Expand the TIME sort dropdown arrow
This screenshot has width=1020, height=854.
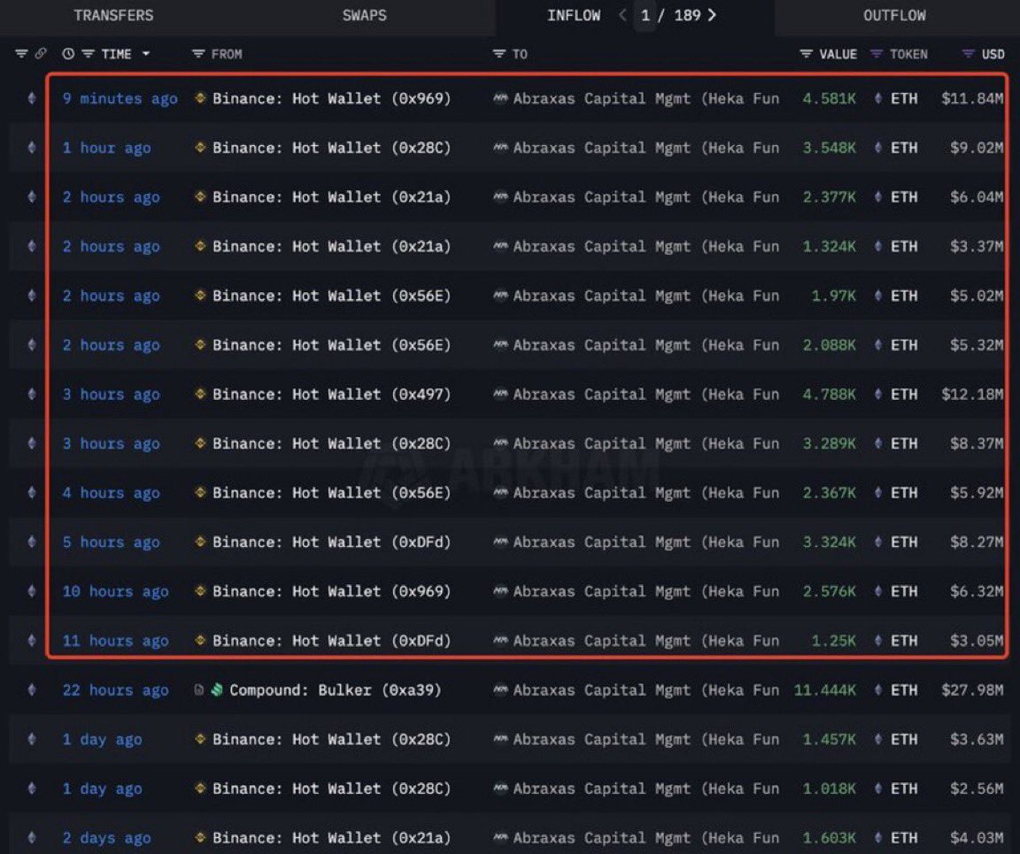pyautogui.click(x=146, y=54)
